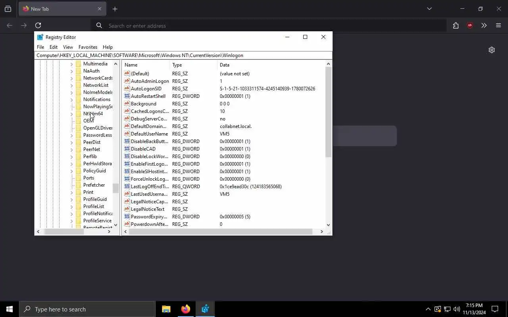Click the taskbar clock showing 7:15 PM

[474, 309]
